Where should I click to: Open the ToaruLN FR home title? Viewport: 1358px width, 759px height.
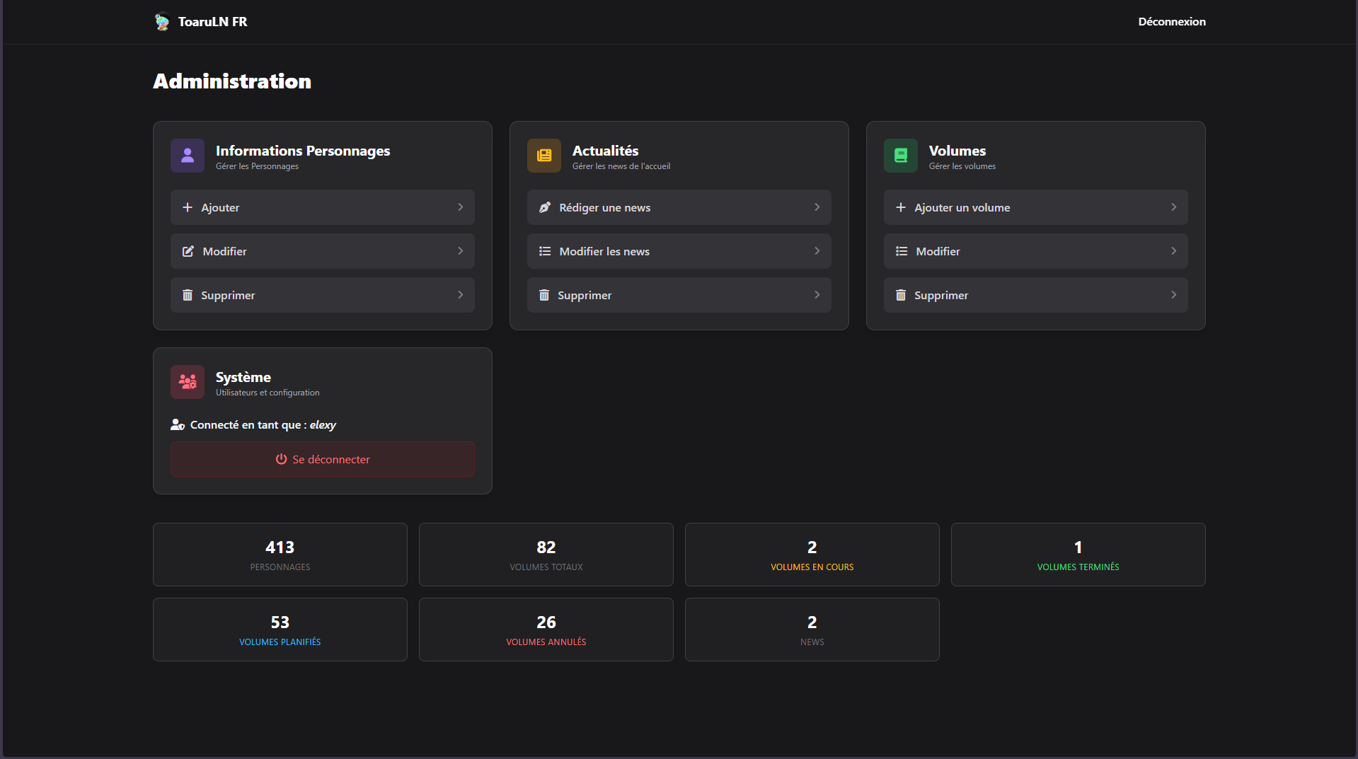(212, 22)
